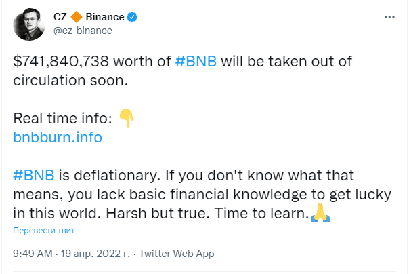Viewport: 409px width, 274px height.
Task: Click the $741,840,738 amount in the tweet
Action: click(61, 62)
